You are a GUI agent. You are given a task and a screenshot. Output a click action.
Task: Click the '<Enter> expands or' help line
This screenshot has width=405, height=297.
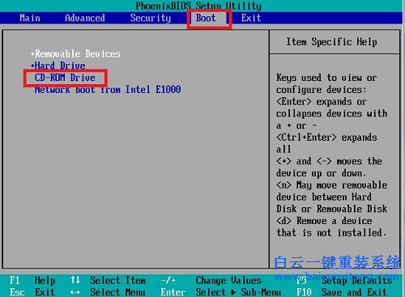pos(322,102)
